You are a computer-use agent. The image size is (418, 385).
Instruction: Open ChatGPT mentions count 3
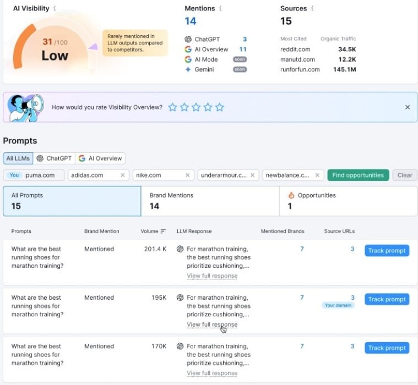(x=245, y=40)
